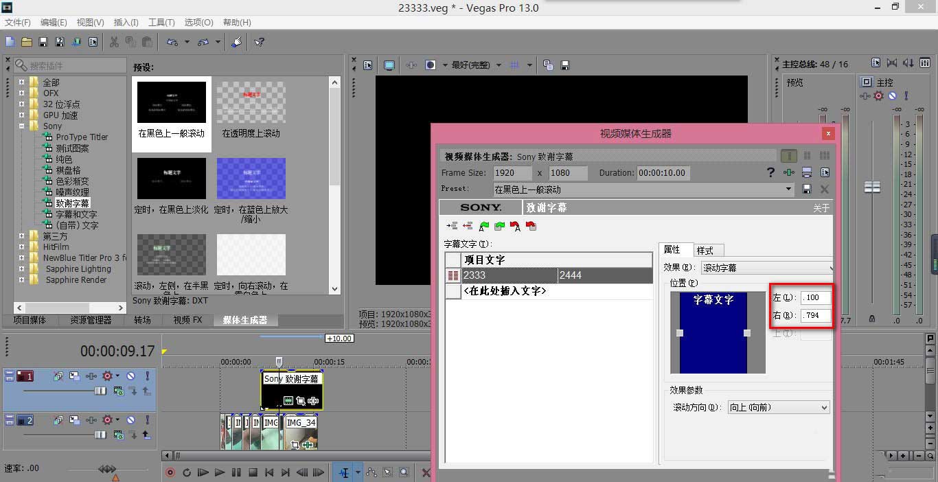Click the Save project disk icon
This screenshot has width=938, height=482.
pyautogui.click(x=43, y=42)
